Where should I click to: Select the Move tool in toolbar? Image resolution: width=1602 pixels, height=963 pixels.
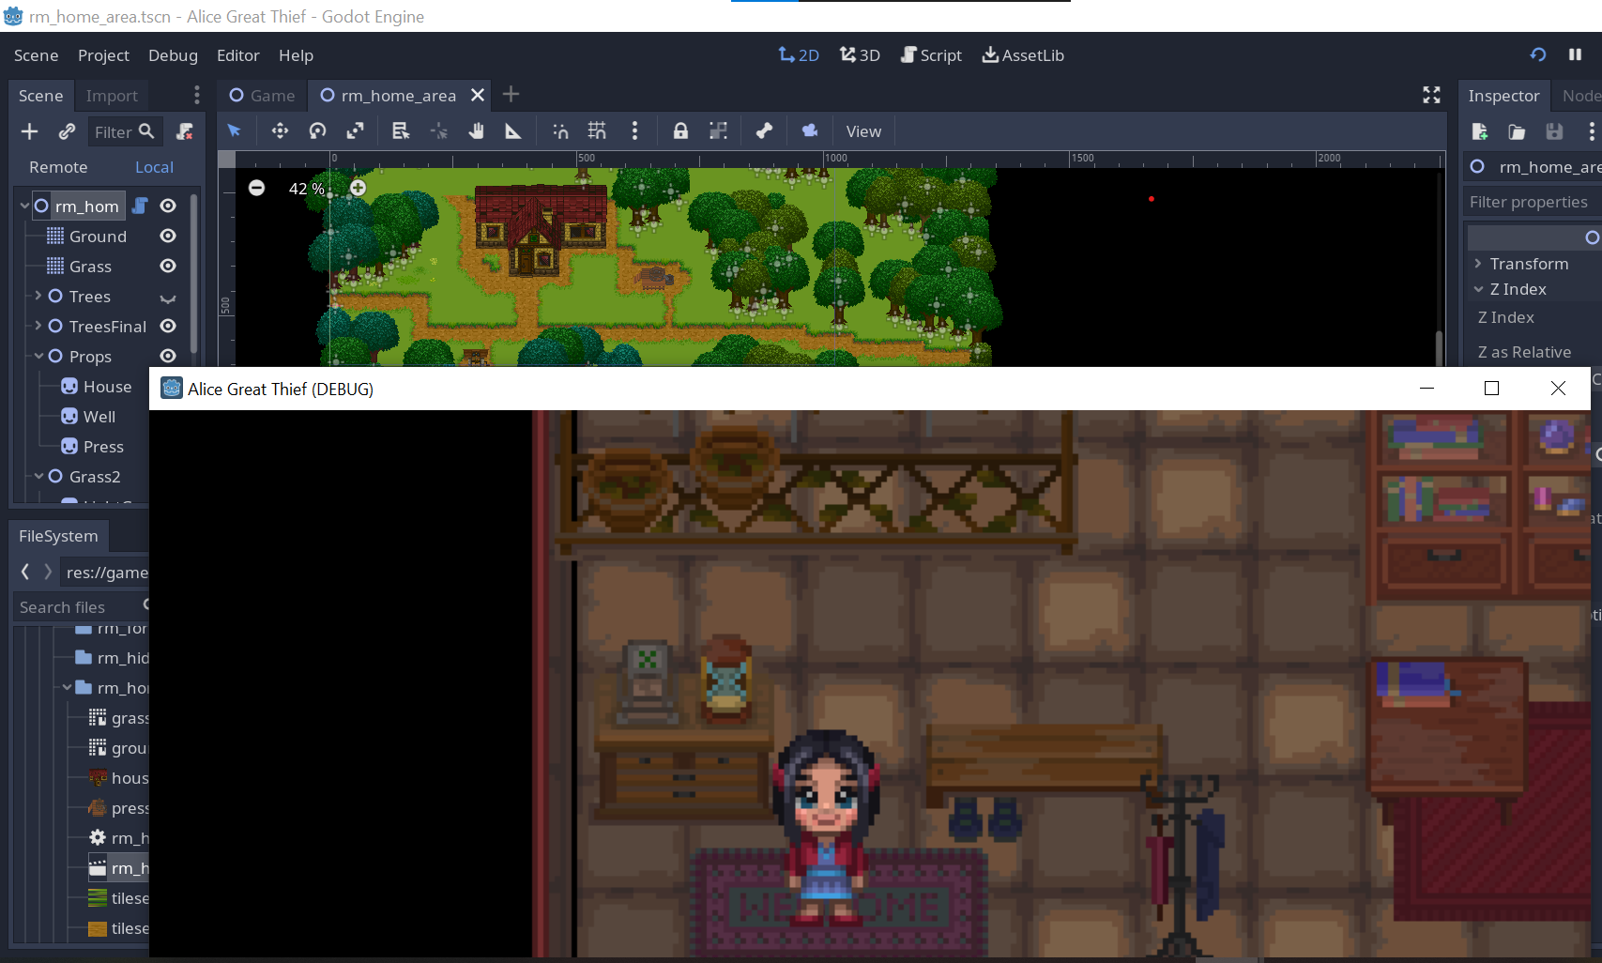click(x=280, y=131)
